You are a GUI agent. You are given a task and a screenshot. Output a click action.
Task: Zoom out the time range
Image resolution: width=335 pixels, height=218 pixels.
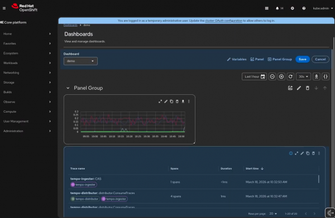(272, 76)
